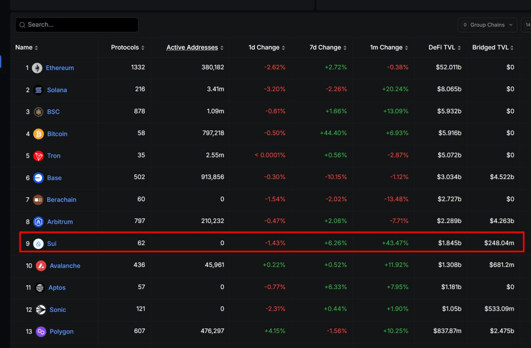Click the Ethereum chain logo icon
This screenshot has height=348, width=531.
pyautogui.click(x=37, y=68)
